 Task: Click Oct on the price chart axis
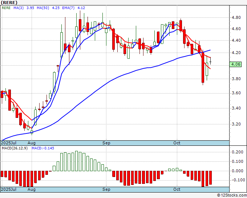pos(177,143)
